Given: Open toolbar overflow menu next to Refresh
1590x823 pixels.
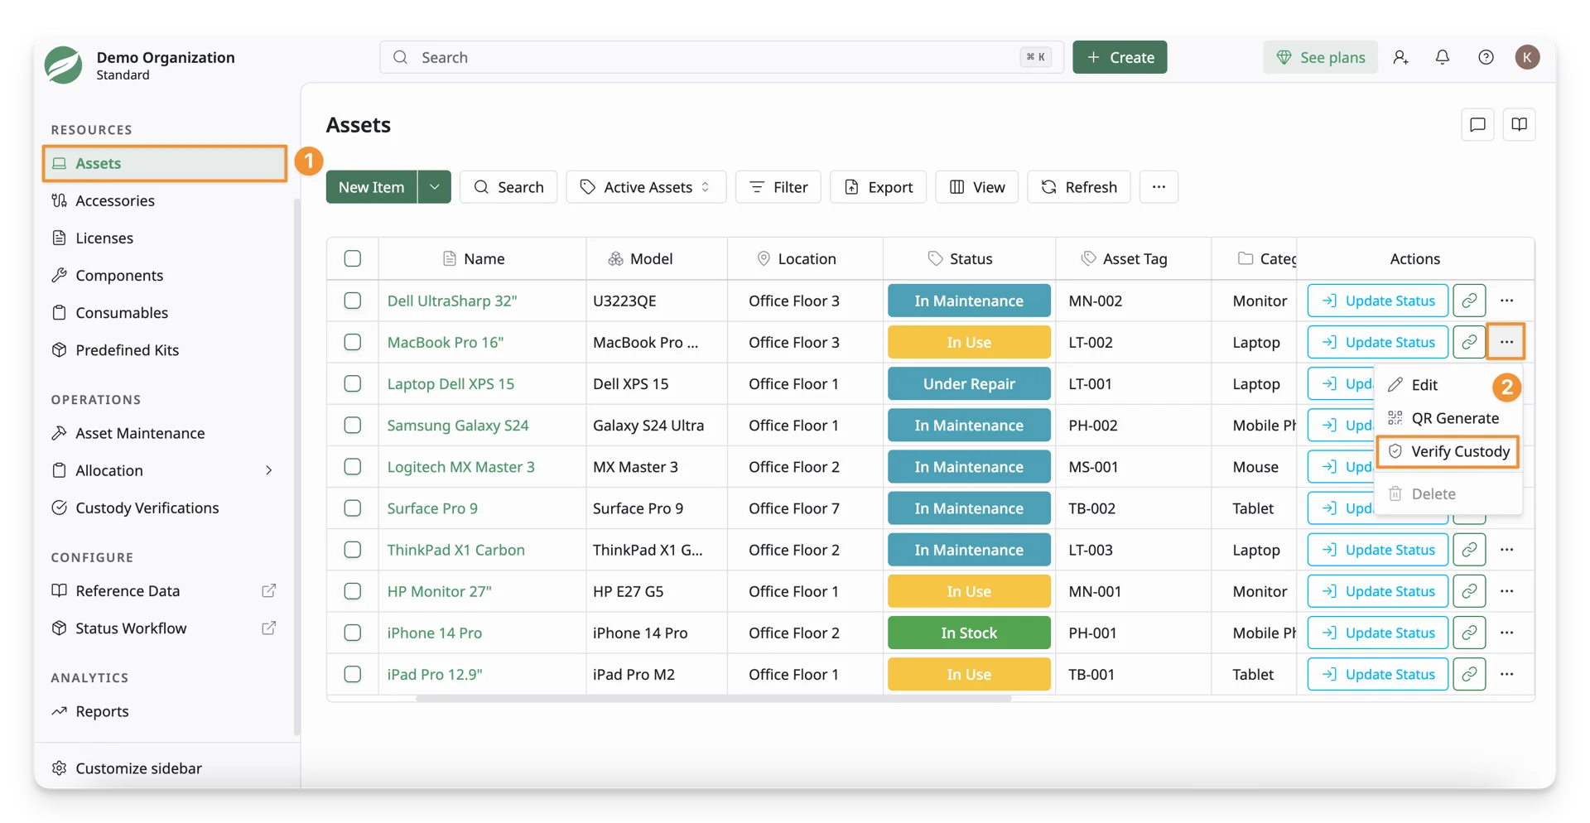Looking at the screenshot, I should (x=1159, y=187).
